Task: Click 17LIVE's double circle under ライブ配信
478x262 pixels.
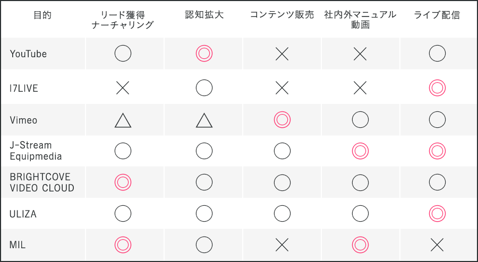Action: click(437, 88)
